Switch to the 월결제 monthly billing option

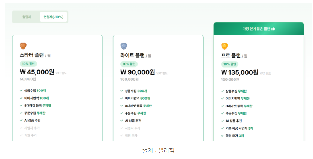pyautogui.click(x=27, y=17)
